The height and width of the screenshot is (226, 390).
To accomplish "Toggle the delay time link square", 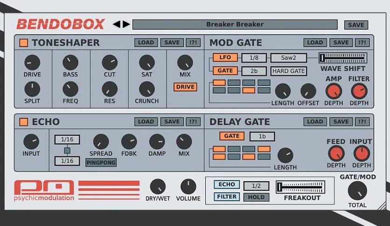I will coord(67,150).
